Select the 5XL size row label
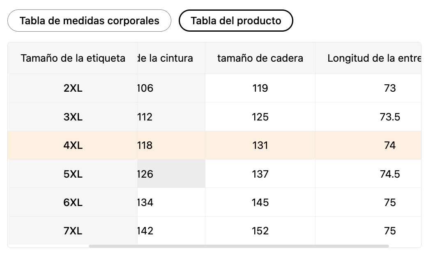Image resolution: width=433 pixels, height=264 pixels. tap(73, 174)
